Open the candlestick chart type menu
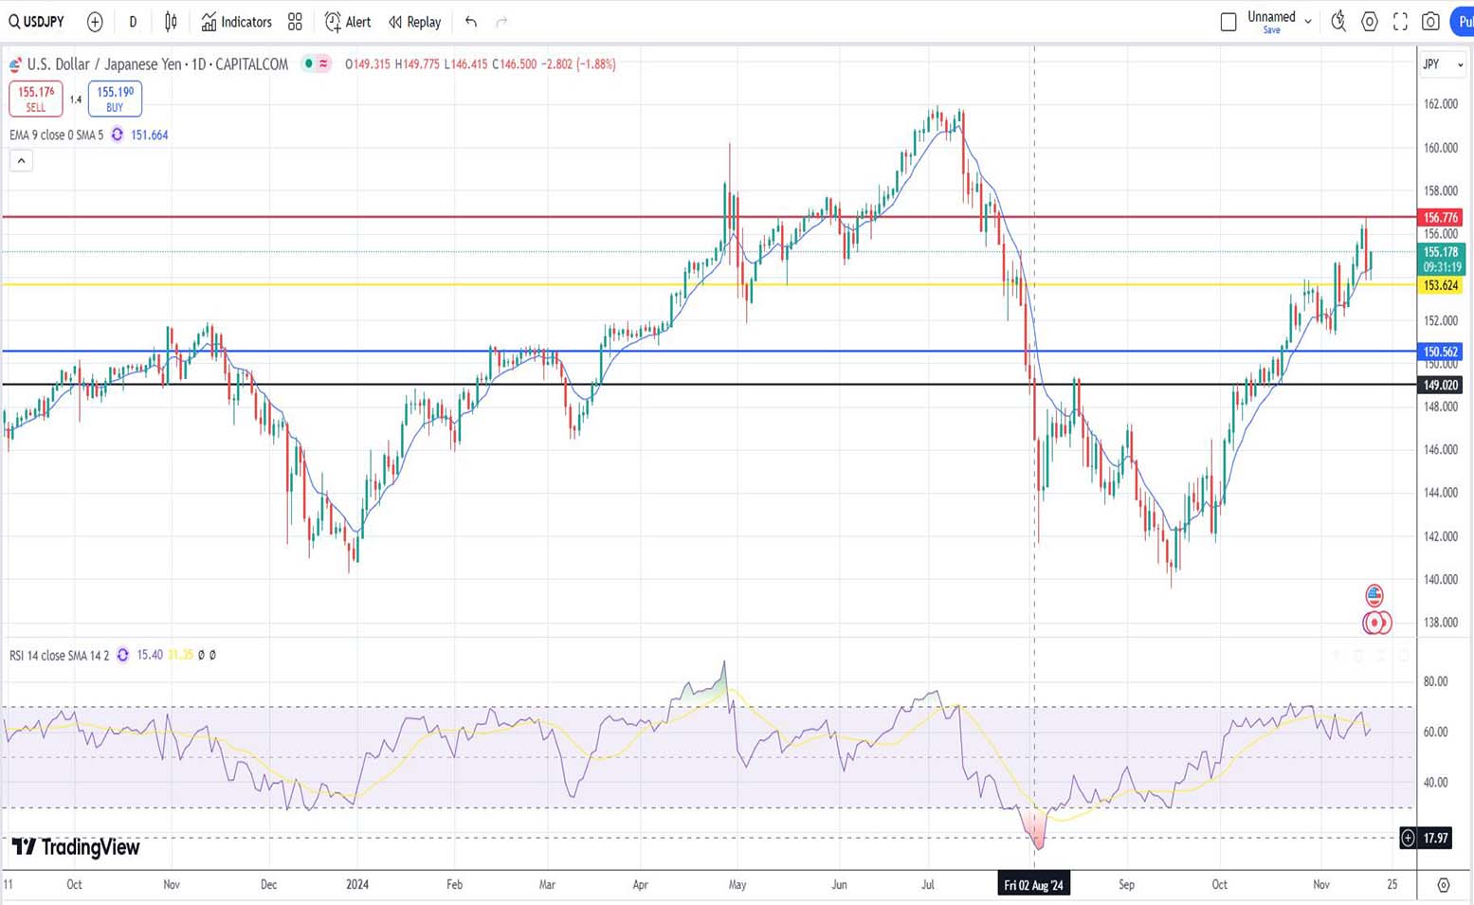The height and width of the screenshot is (905, 1474). point(171,22)
